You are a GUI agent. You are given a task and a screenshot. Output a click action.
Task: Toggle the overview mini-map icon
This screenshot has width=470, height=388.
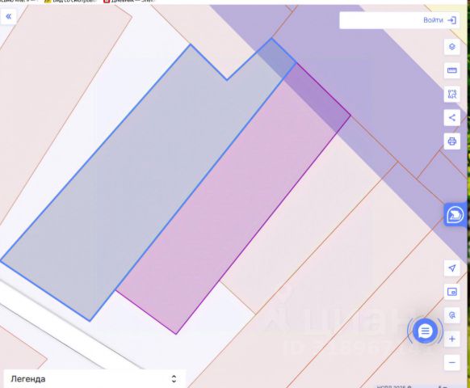click(x=451, y=292)
